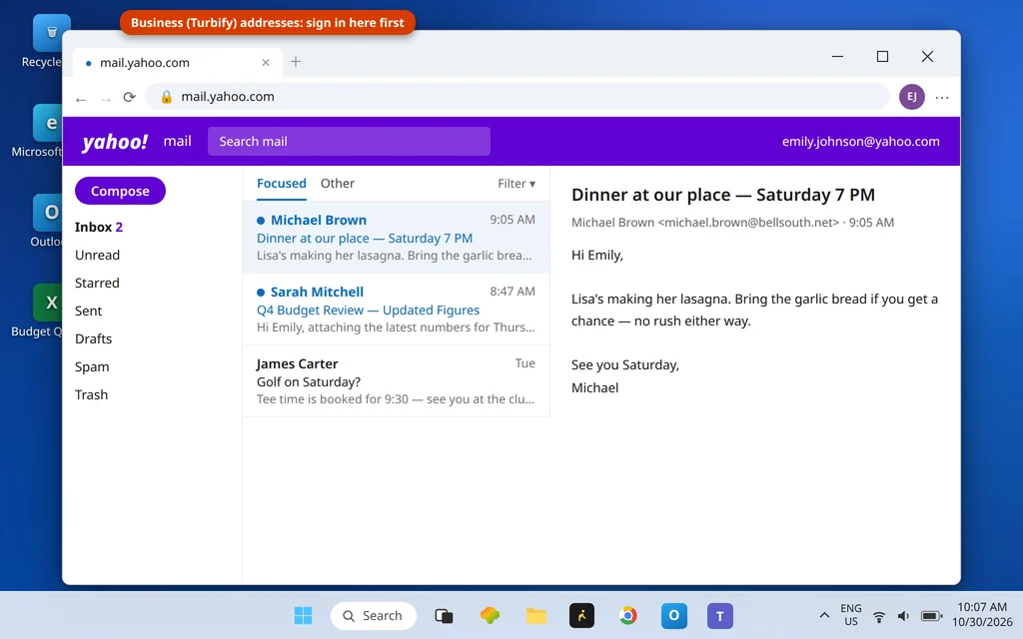The height and width of the screenshot is (639, 1023).
Task: Show hidden system tray icons
Action: pos(824,615)
